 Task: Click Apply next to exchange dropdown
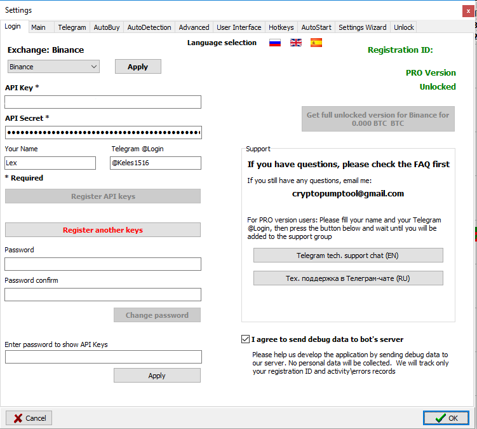138,67
